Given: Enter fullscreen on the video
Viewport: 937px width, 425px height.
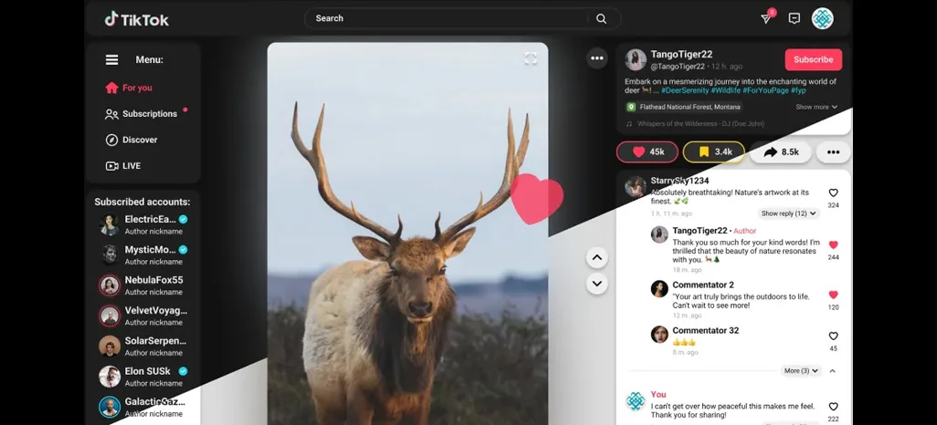Looking at the screenshot, I should [x=531, y=57].
